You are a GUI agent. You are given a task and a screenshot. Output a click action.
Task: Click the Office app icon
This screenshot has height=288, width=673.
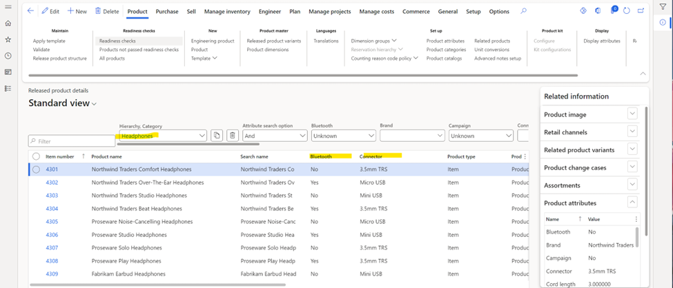[598, 11]
